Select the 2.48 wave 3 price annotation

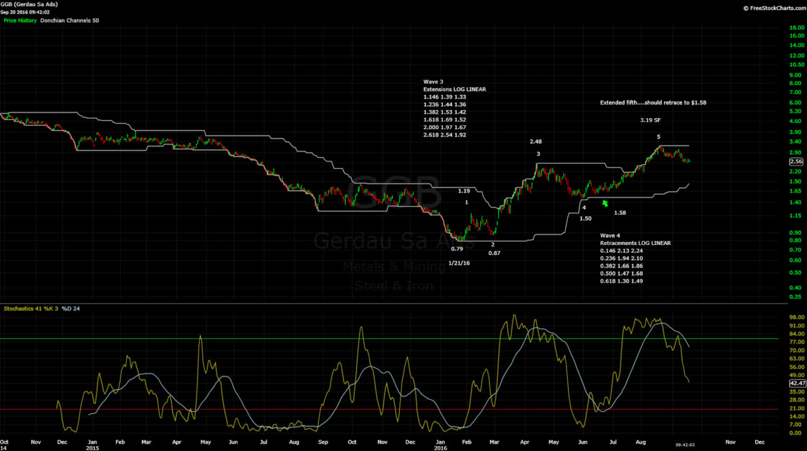pyautogui.click(x=536, y=142)
